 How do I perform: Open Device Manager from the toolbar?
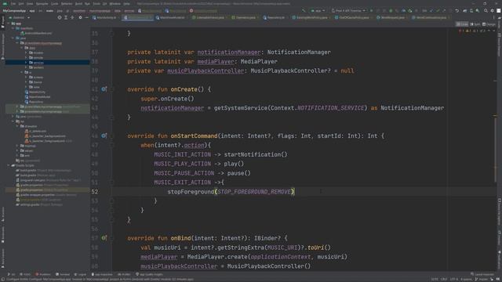coord(471,10)
